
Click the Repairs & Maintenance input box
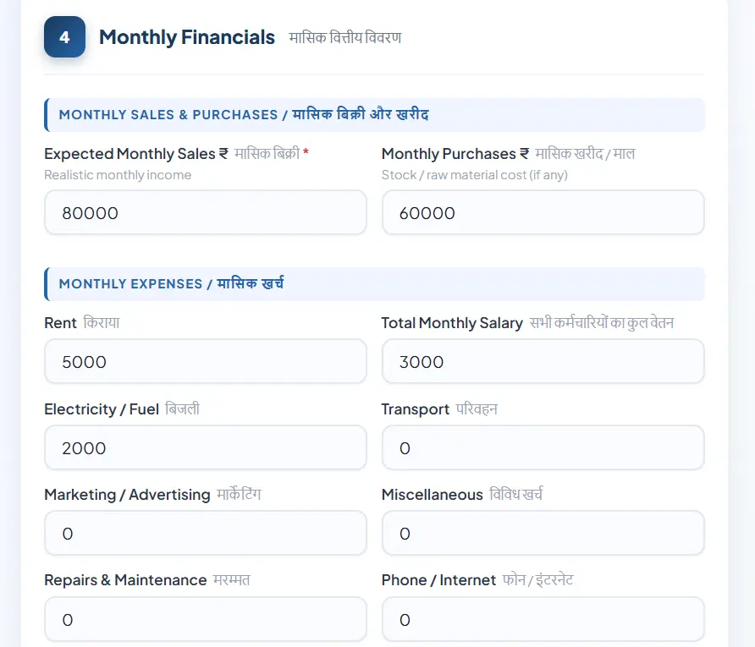(x=206, y=619)
